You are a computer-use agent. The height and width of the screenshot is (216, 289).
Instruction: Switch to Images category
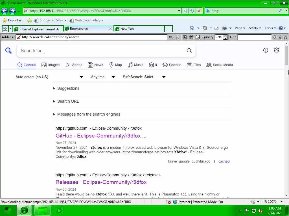pyautogui.click(x=50, y=65)
